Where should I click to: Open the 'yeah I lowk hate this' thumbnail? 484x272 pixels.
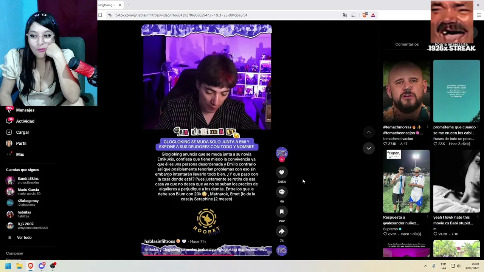click(456, 181)
